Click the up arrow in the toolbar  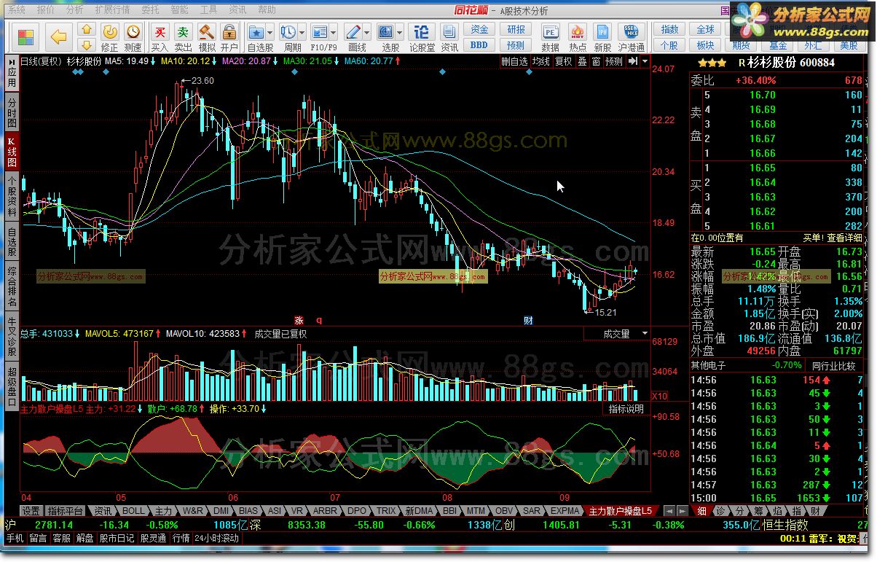(x=86, y=30)
